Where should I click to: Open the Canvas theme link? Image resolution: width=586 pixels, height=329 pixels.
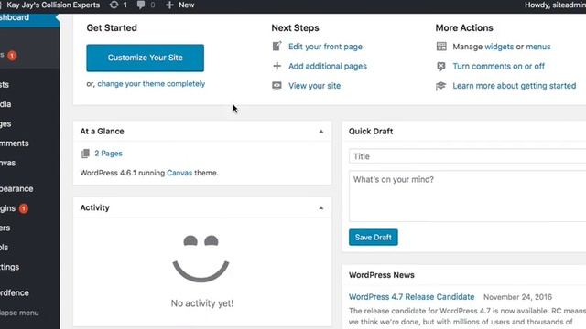pyautogui.click(x=179, y=173)
